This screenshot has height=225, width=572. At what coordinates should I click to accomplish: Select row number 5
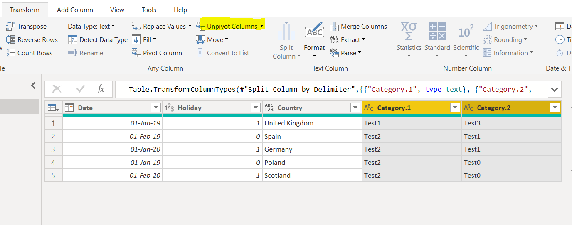point(53,175)
